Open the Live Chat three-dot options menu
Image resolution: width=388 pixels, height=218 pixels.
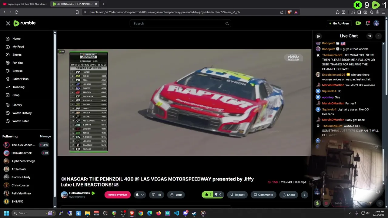click(378, 36)
